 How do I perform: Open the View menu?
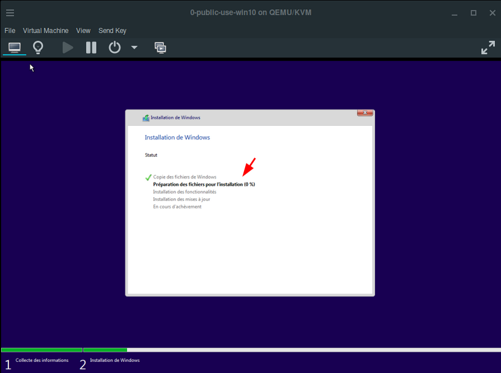click(x=83, y=31)
